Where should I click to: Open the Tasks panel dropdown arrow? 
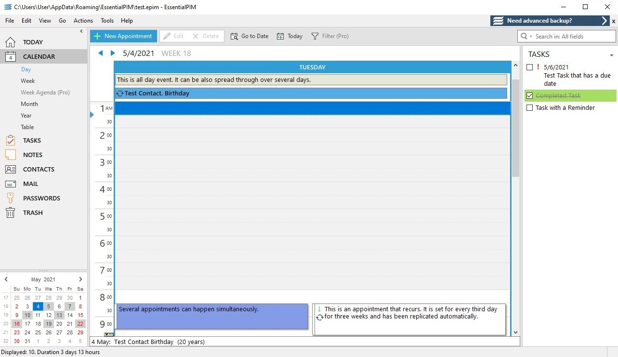coord(612,55)
